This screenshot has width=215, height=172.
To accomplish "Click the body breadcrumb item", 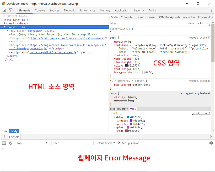I will [x=14, y=131].
